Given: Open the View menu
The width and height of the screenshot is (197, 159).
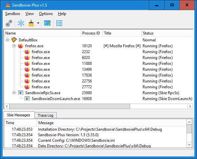Looking at the screenshot, I should 30,14.
